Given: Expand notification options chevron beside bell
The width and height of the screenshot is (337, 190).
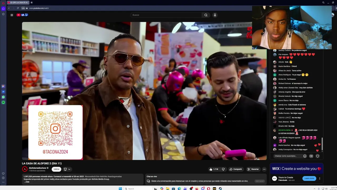Looking at the screenshot, I should point(69,169).
